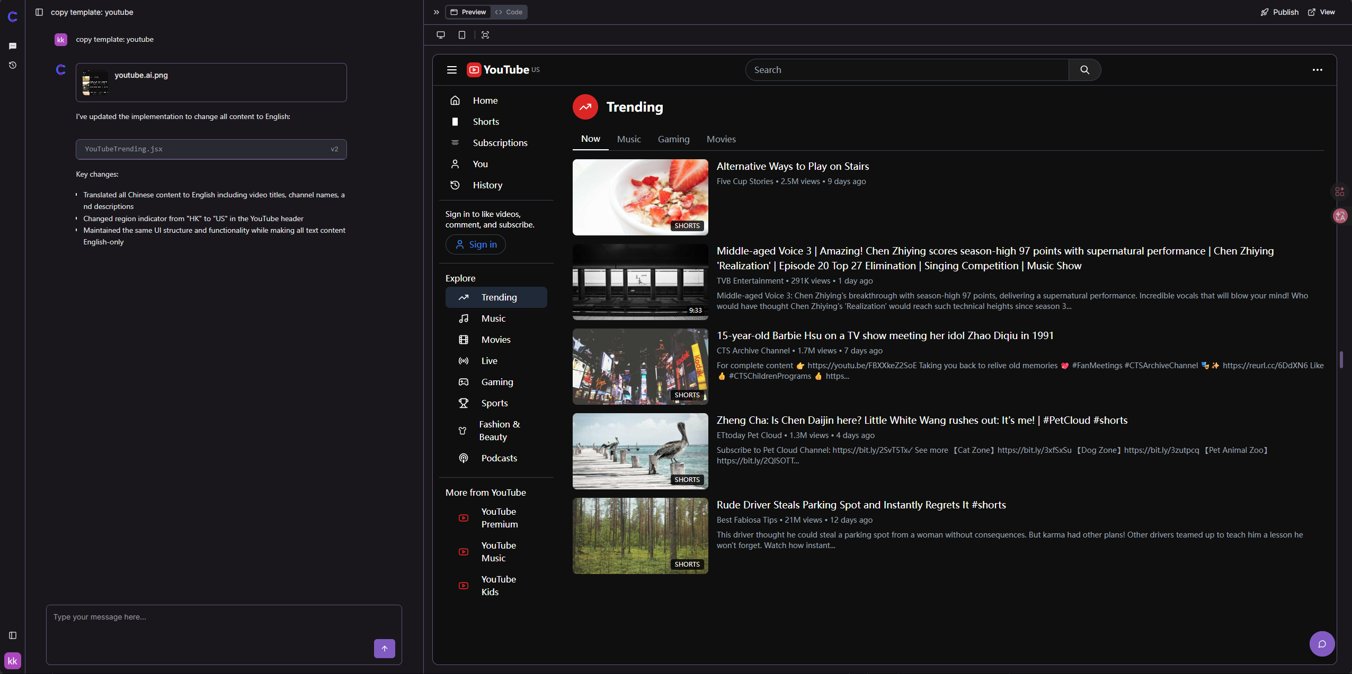Select the Music tab under Trending
The image size is (1352, 674).
(628, 139)
